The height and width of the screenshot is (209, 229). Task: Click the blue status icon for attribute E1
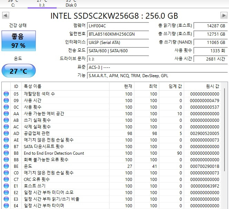(x=6, y=186)
